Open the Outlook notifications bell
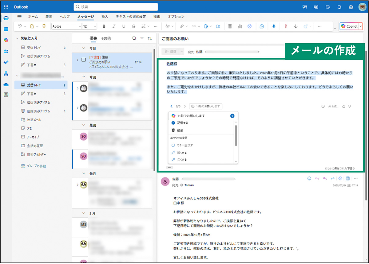 click(339, 7)
